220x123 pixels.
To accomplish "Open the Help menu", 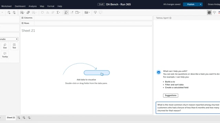I will click(60, 6).
